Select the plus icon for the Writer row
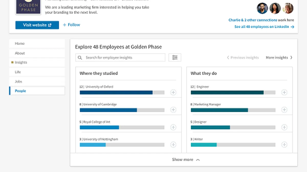Screen dimensions: 307x172 [x=284, y=145]
